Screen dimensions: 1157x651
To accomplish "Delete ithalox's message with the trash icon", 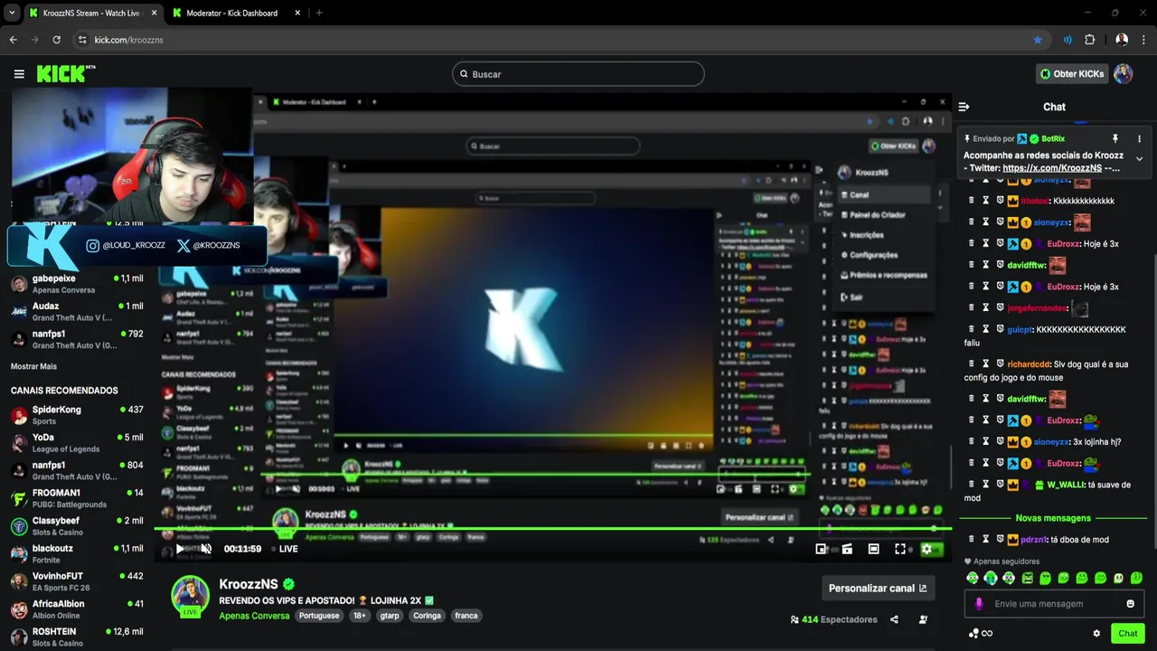I will 972,201.
